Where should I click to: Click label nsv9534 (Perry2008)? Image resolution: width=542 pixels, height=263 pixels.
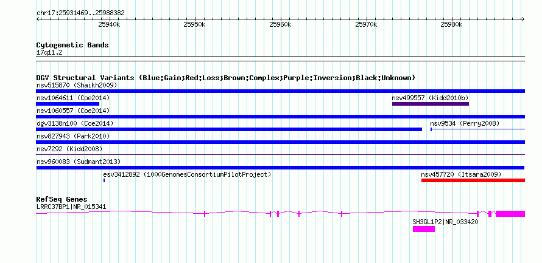point(465,123)
